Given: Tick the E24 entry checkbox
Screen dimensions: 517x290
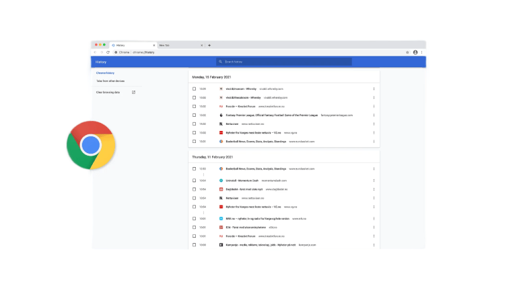Looking at the screenshot, I should 194,228.
